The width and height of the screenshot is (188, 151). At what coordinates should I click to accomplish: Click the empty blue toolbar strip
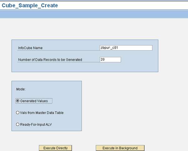tap(94, 15)
